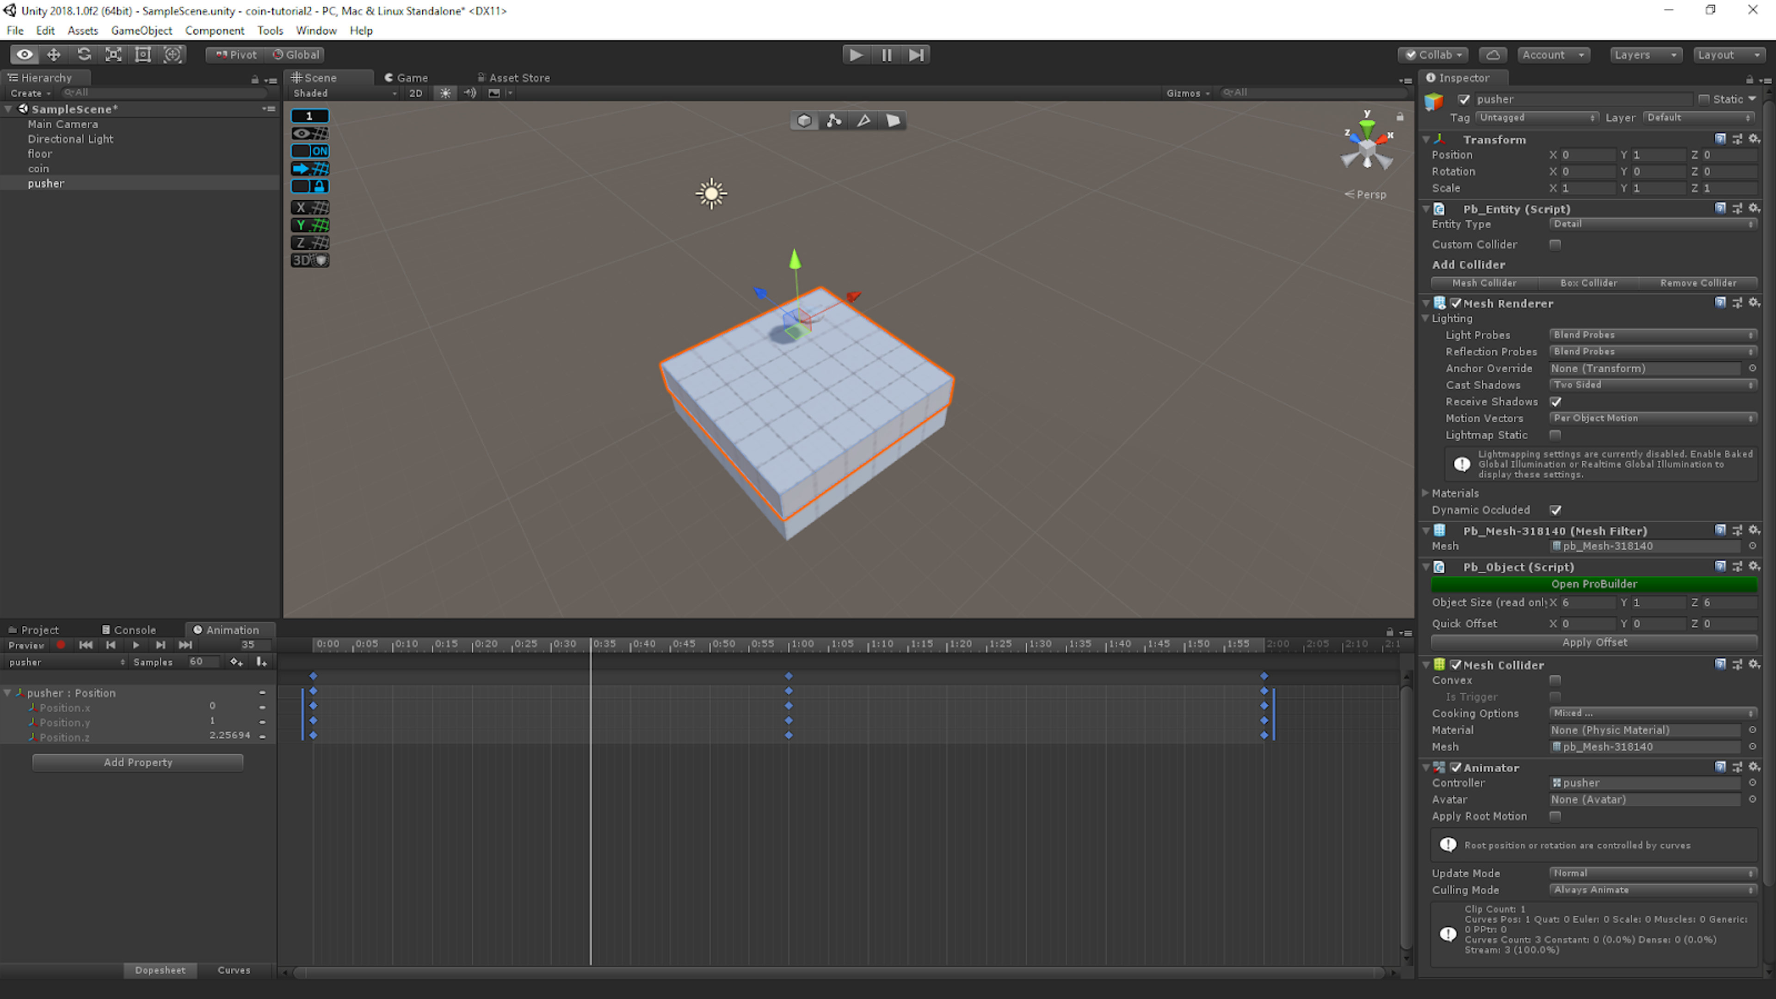Set ProGrids 3D perspective grid
Image resolution: width=1776 pixels, height=999 pixels.
point(309,260)
